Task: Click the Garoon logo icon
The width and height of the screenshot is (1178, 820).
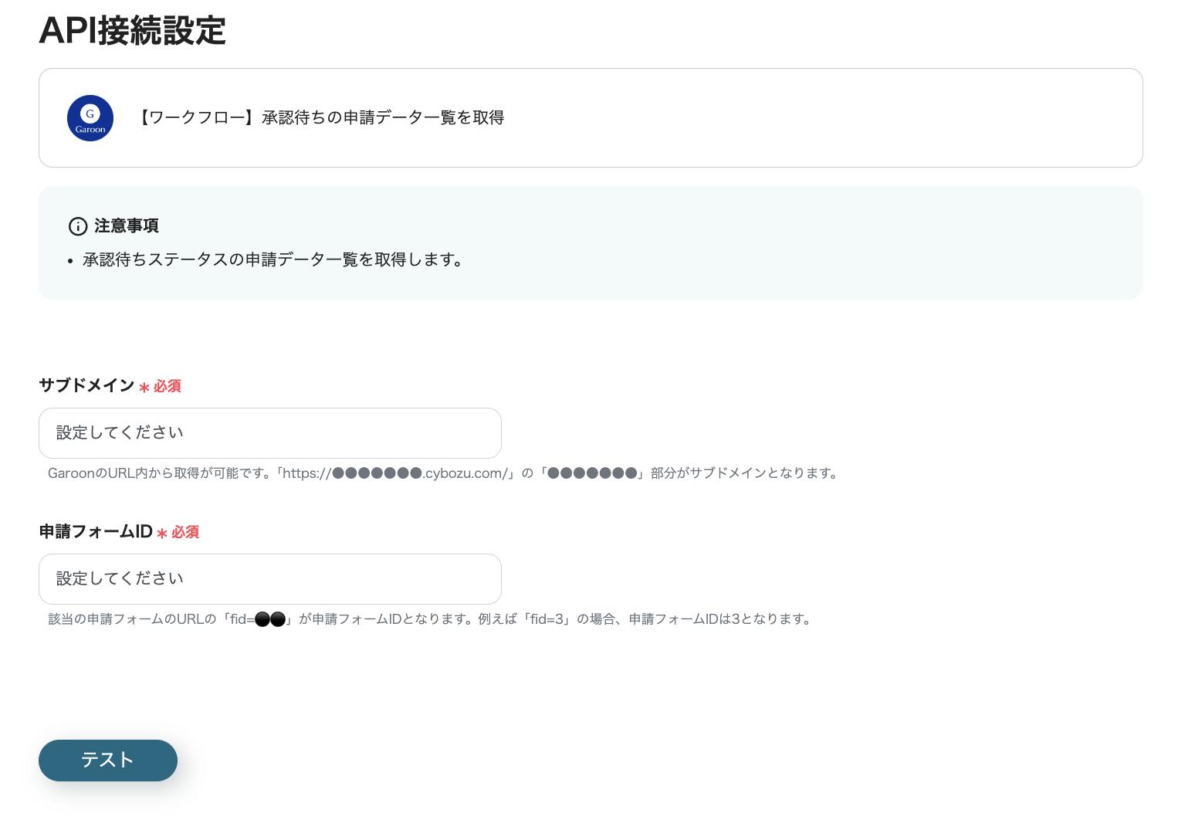Action: coord(90,117)
